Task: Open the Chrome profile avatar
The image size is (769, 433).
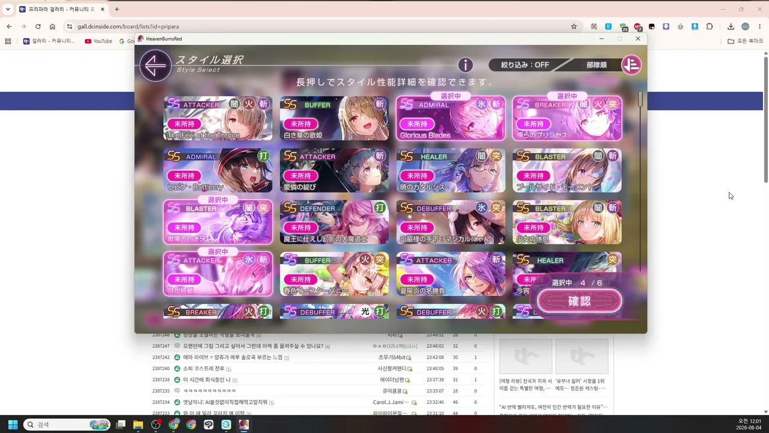Action: [746, 26]
